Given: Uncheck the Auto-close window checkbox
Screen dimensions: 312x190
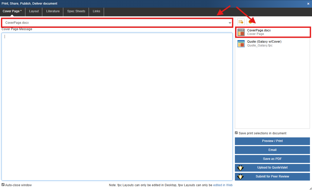Looking at the screenshot, I should [x=3, y=185].
